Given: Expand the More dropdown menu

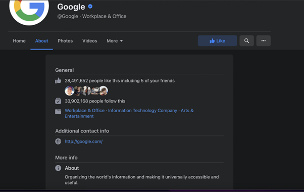Looking at the screenshot, I should [x=115, y=41].
